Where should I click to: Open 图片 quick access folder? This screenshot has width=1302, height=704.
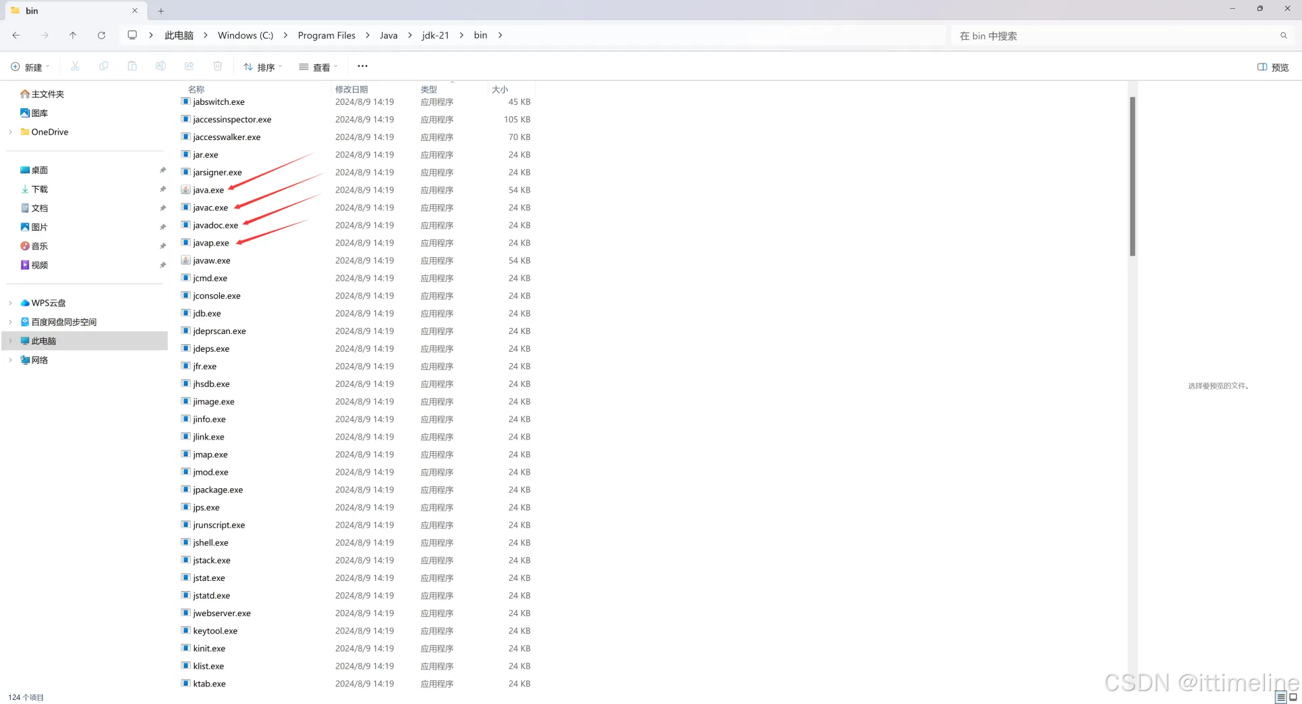[x=34, y=227]
